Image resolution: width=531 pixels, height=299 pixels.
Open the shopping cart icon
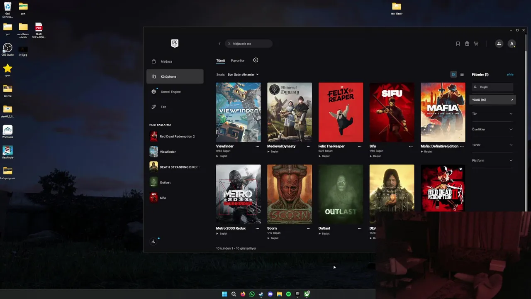(476, 44)
